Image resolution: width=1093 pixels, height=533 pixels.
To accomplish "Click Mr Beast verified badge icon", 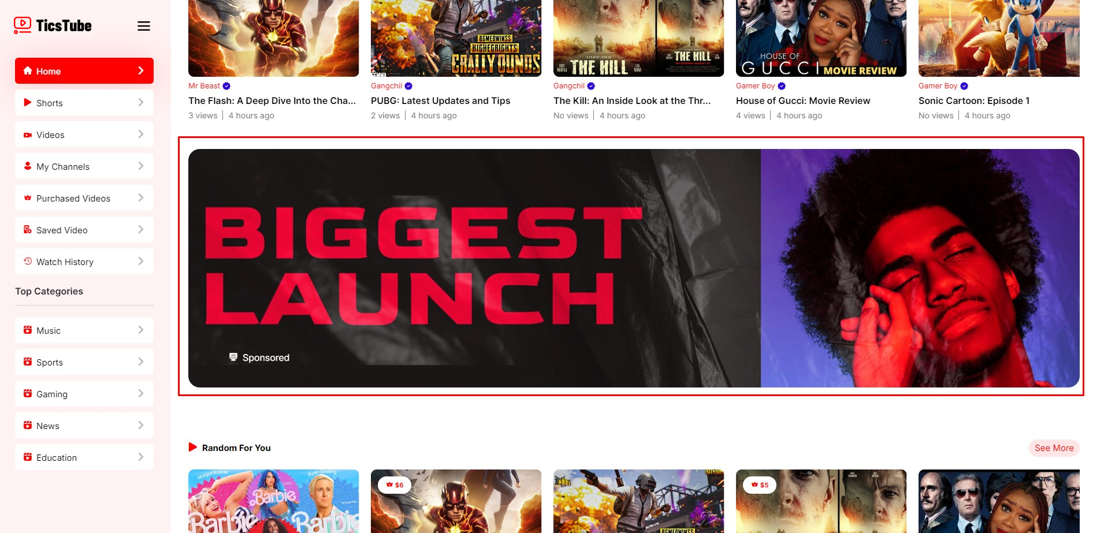I will 226,86.
